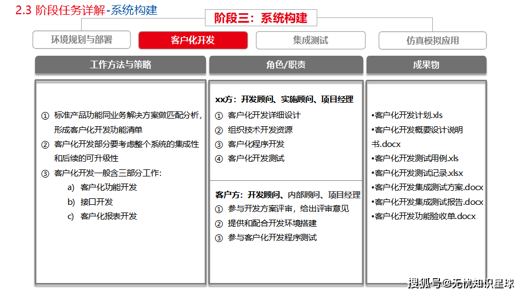Image resolution: width=526 pixels, height=295 pixels.
Task: Click the item 参与客户化开发程序测试
Action: click(272, 238)
